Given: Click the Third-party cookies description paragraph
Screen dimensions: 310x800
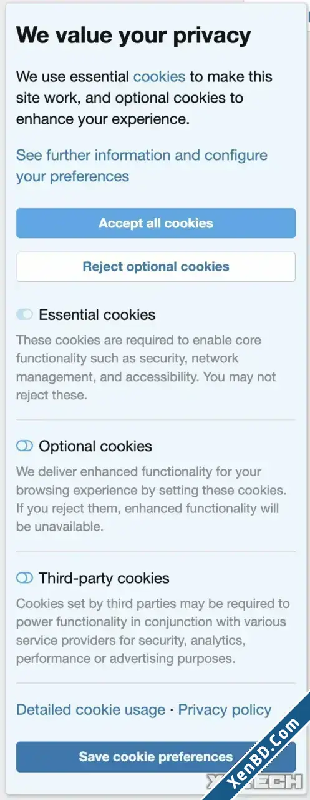Looking at the screenshot, I should pos(153,631).
